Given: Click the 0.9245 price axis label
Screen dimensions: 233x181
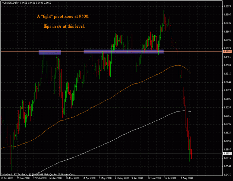Looking at the screenshot, I should 227,82.
